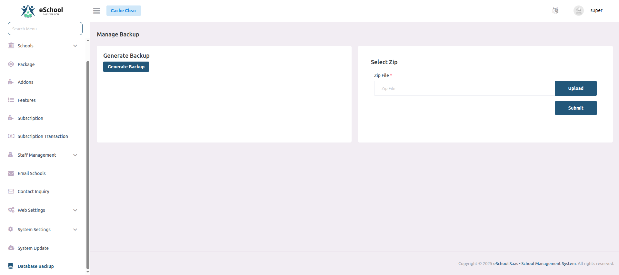This screenshot has width=619, height=275.
Task: Click the Package box icon
Action: coord(11,64)
